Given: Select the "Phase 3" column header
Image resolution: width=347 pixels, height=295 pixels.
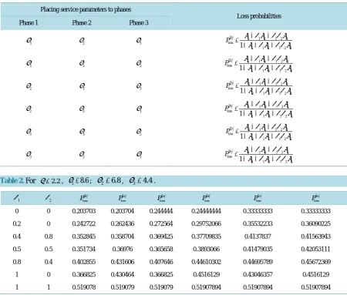Looking at the screenshot, I should [139, 22].
